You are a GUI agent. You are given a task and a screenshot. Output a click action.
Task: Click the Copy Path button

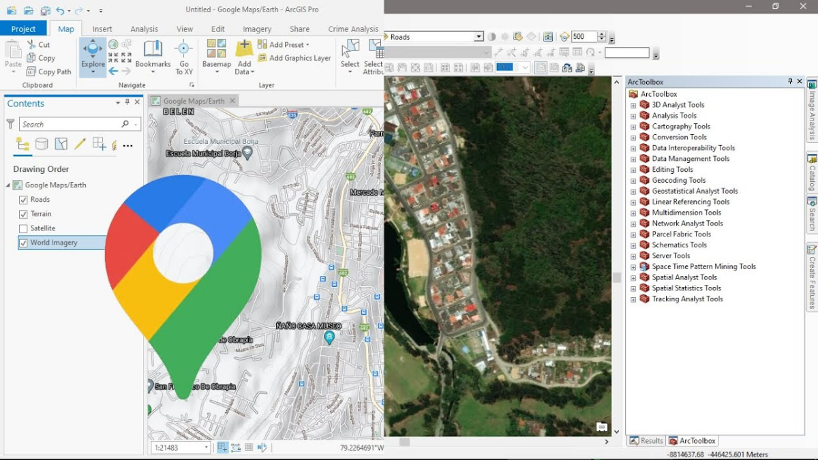(48, 72)
